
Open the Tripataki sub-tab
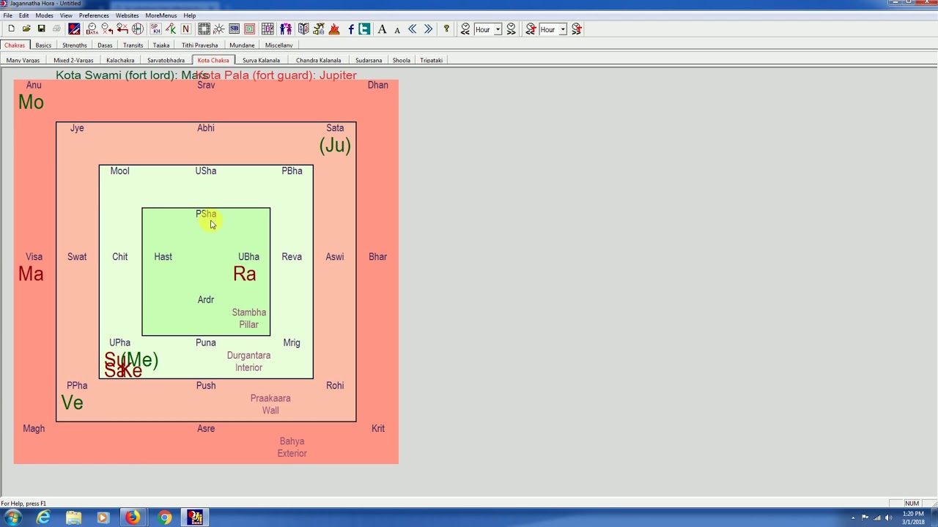click(x=432, y=61)
